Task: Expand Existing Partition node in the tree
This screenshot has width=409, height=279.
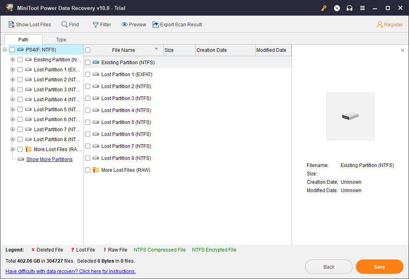Action: click(12, 60)
